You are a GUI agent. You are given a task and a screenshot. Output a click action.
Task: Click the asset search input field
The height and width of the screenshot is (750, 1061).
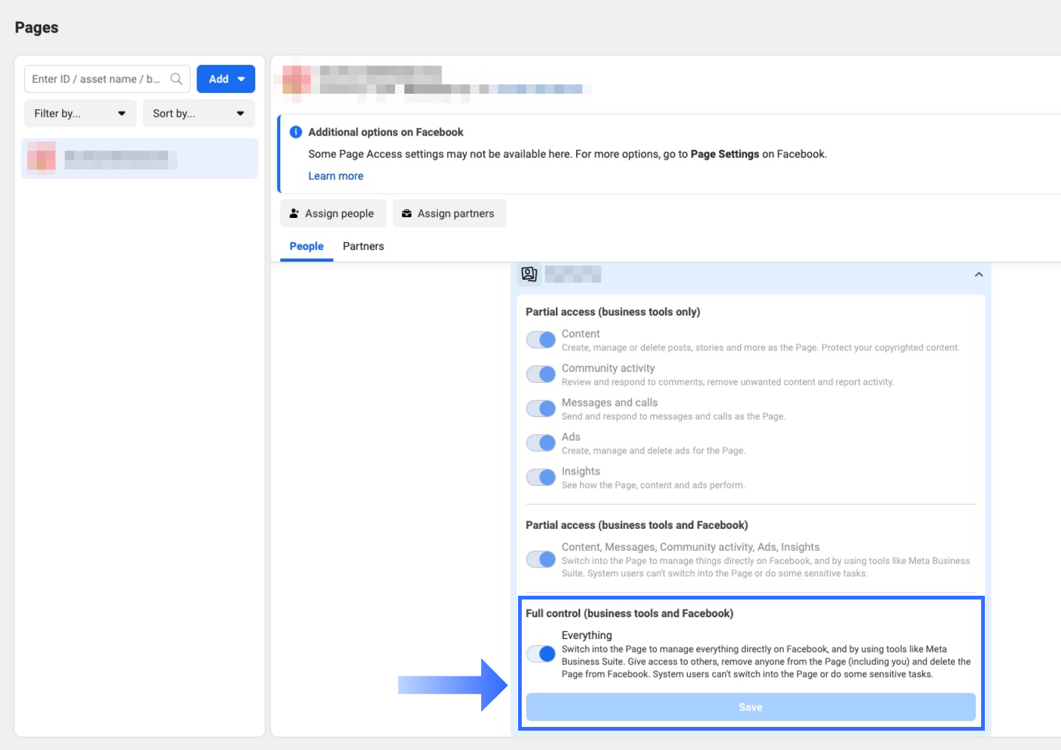coord(107,79)
